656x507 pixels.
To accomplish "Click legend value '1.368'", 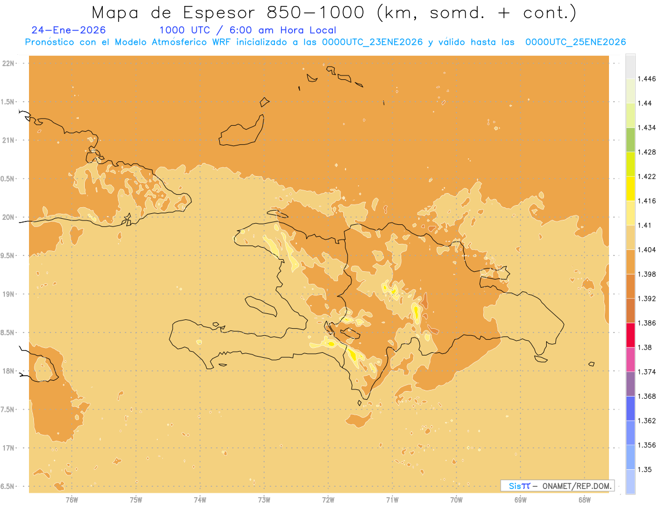I will pos(648,396).
